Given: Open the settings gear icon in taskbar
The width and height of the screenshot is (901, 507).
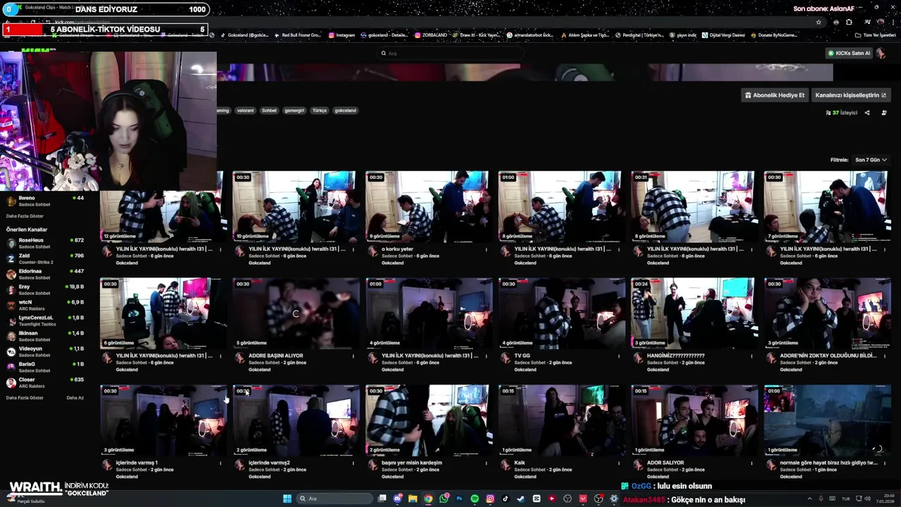Looking at the screenshot, I should 614,499.
